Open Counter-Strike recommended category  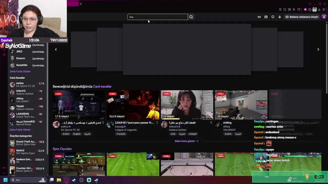pos(27,170)
